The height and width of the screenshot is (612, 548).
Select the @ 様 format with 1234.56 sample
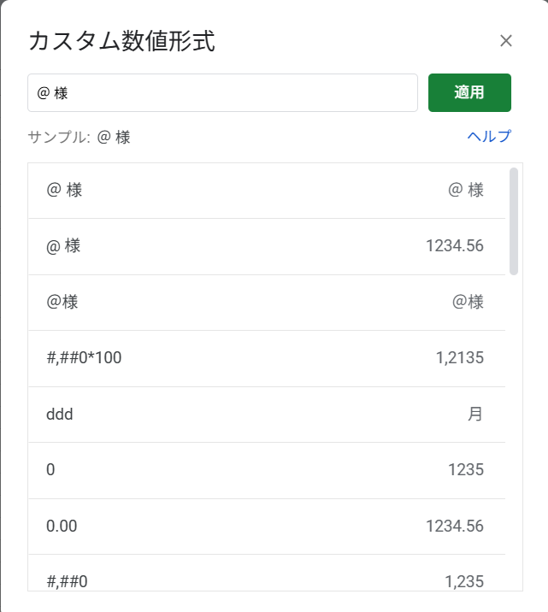coord(267,246)
